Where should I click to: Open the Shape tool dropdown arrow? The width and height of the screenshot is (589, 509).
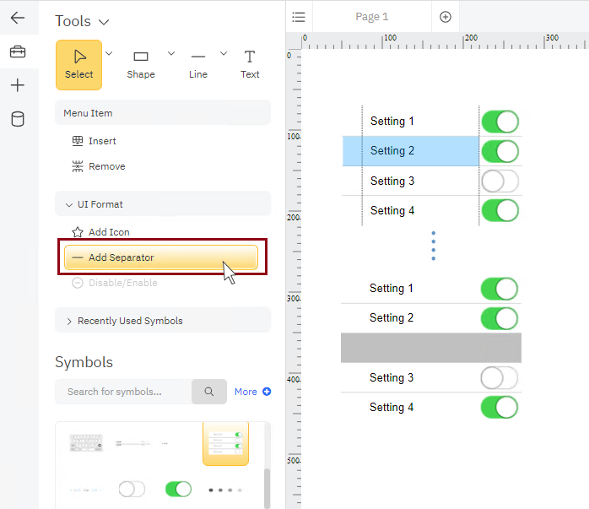point(171,53)
